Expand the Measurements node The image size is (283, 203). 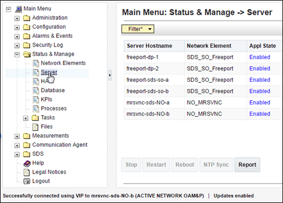click(x=17, y=136)
